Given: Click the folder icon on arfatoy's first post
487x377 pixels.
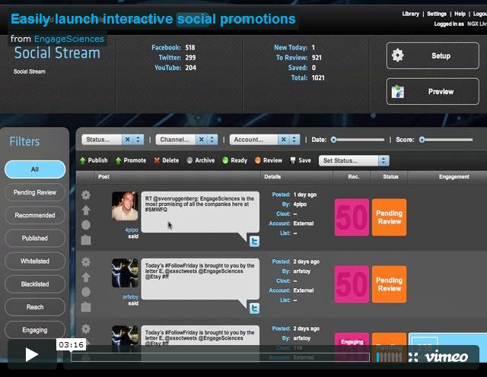Looking at the screenshot, I should [x=86, y=307].
